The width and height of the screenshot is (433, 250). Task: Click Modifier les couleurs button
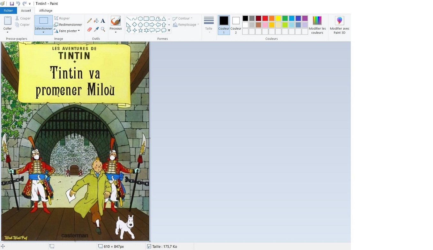point(317,25)
